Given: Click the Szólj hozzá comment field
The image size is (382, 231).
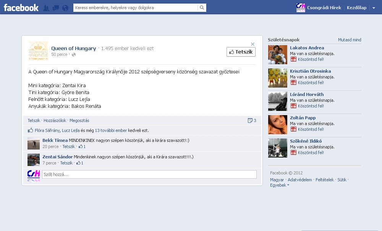Looking at the screenshot, I should (149, 174).
